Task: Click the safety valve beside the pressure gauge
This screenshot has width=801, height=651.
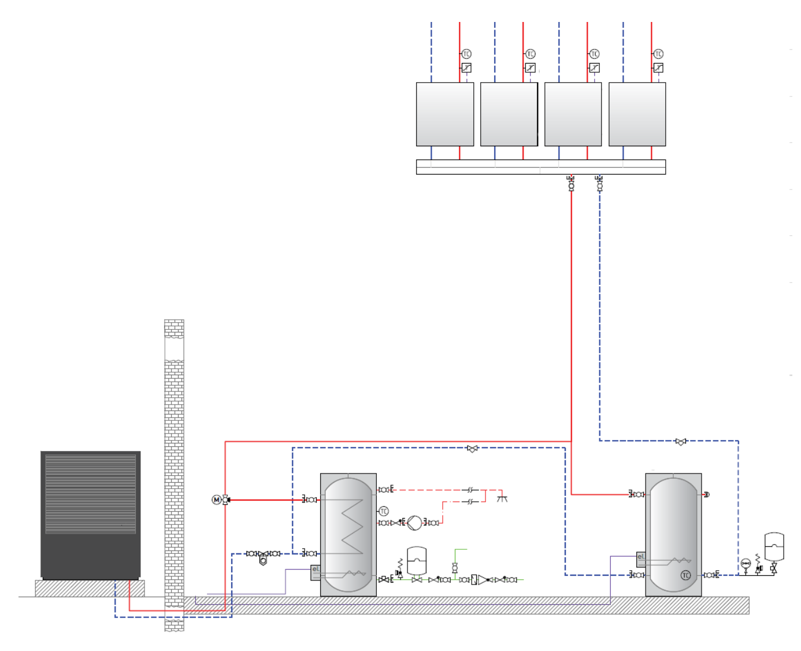Action: [x=758, y=564]
